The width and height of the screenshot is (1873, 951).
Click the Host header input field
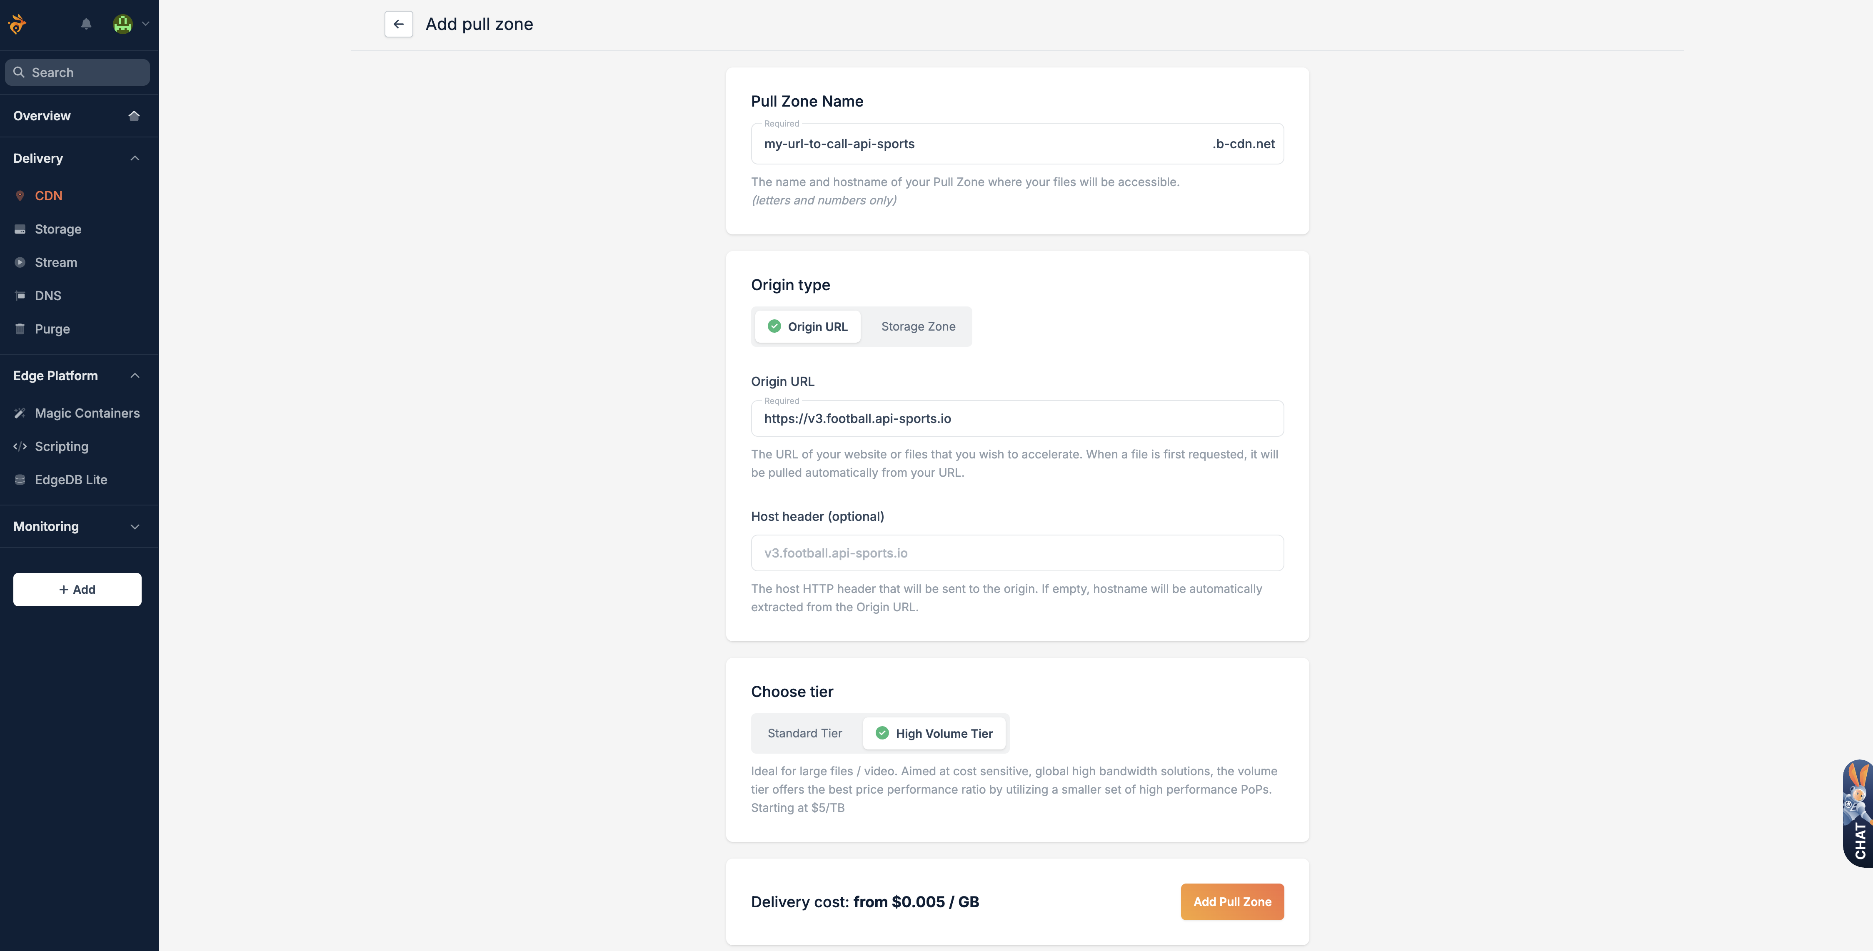1017,553
